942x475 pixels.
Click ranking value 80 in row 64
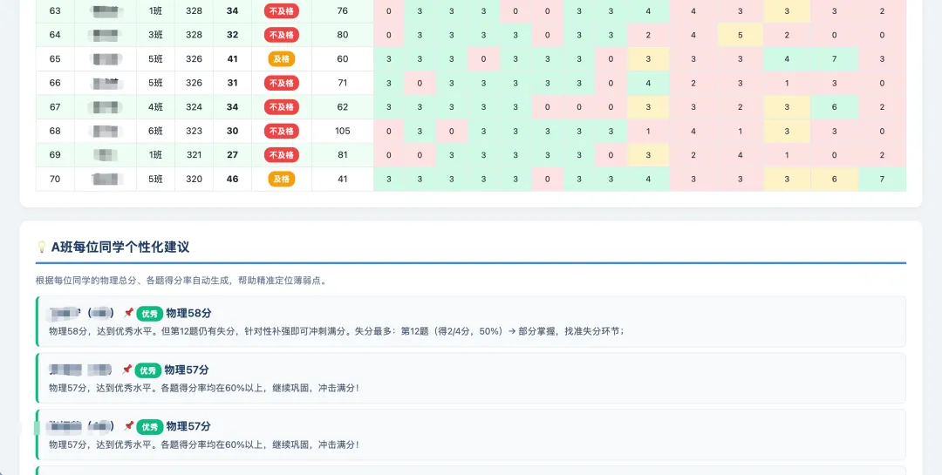[343, 35]
